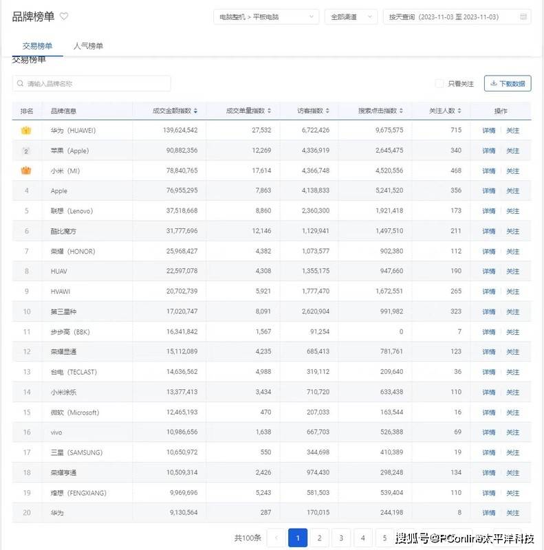Click brand name 华为 (HUAWEI)

coord(73,131)
